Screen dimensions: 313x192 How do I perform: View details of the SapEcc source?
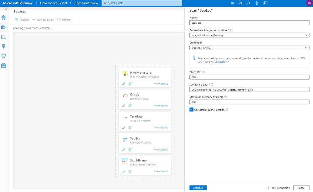pyautogui.click(x=161, y=150)
